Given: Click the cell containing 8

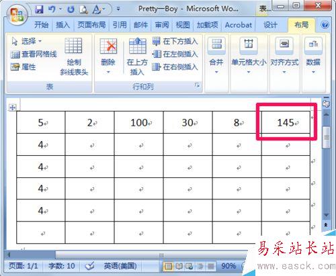Looking at the screenshot, I should 237,122.
